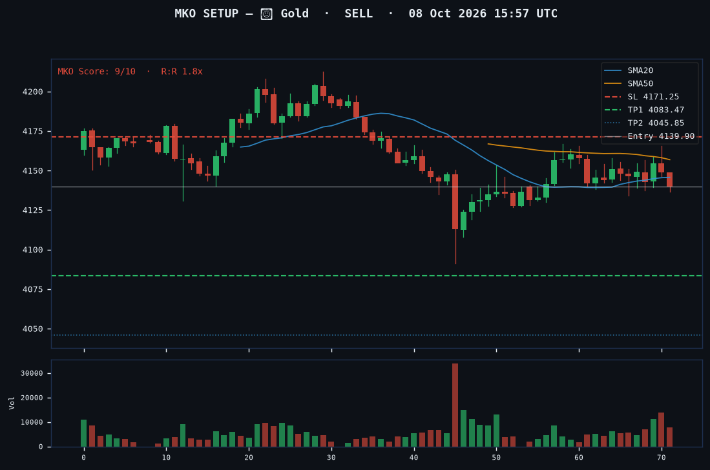710x470 pixels.
Task: Click the x-axis tick label 30
Action: click(x=331, y=457)
